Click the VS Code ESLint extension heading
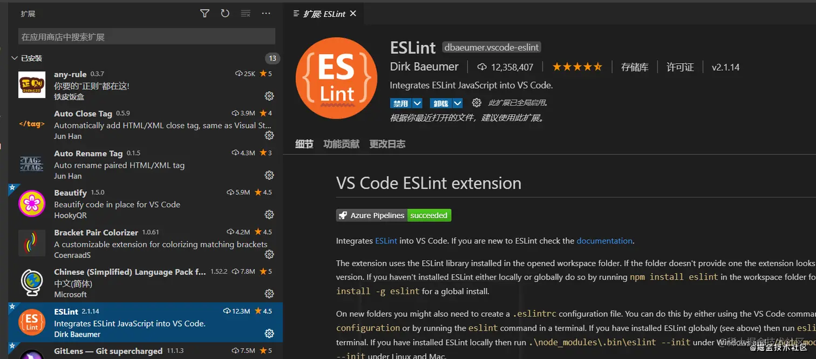Viewport: 816px width, 359px height. coord(429,183)
